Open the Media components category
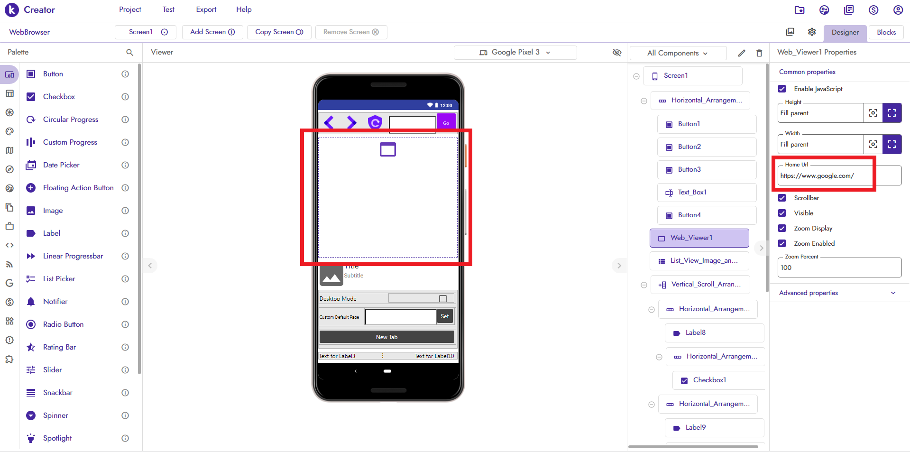This screenshot has height=452, width=910. (9, 112)
